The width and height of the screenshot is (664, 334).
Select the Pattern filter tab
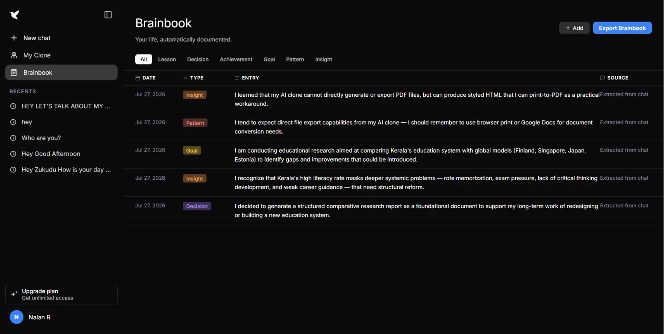point(295,59)
